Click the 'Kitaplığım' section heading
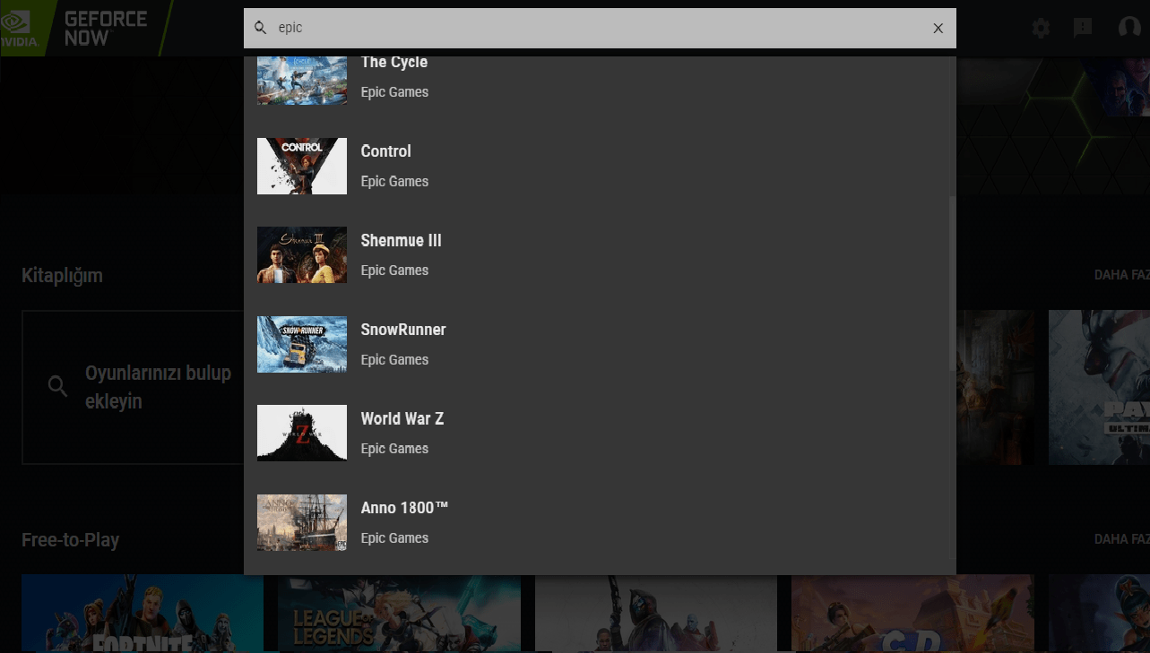Screen dimensions: 1150x653 tap(62, 276)
